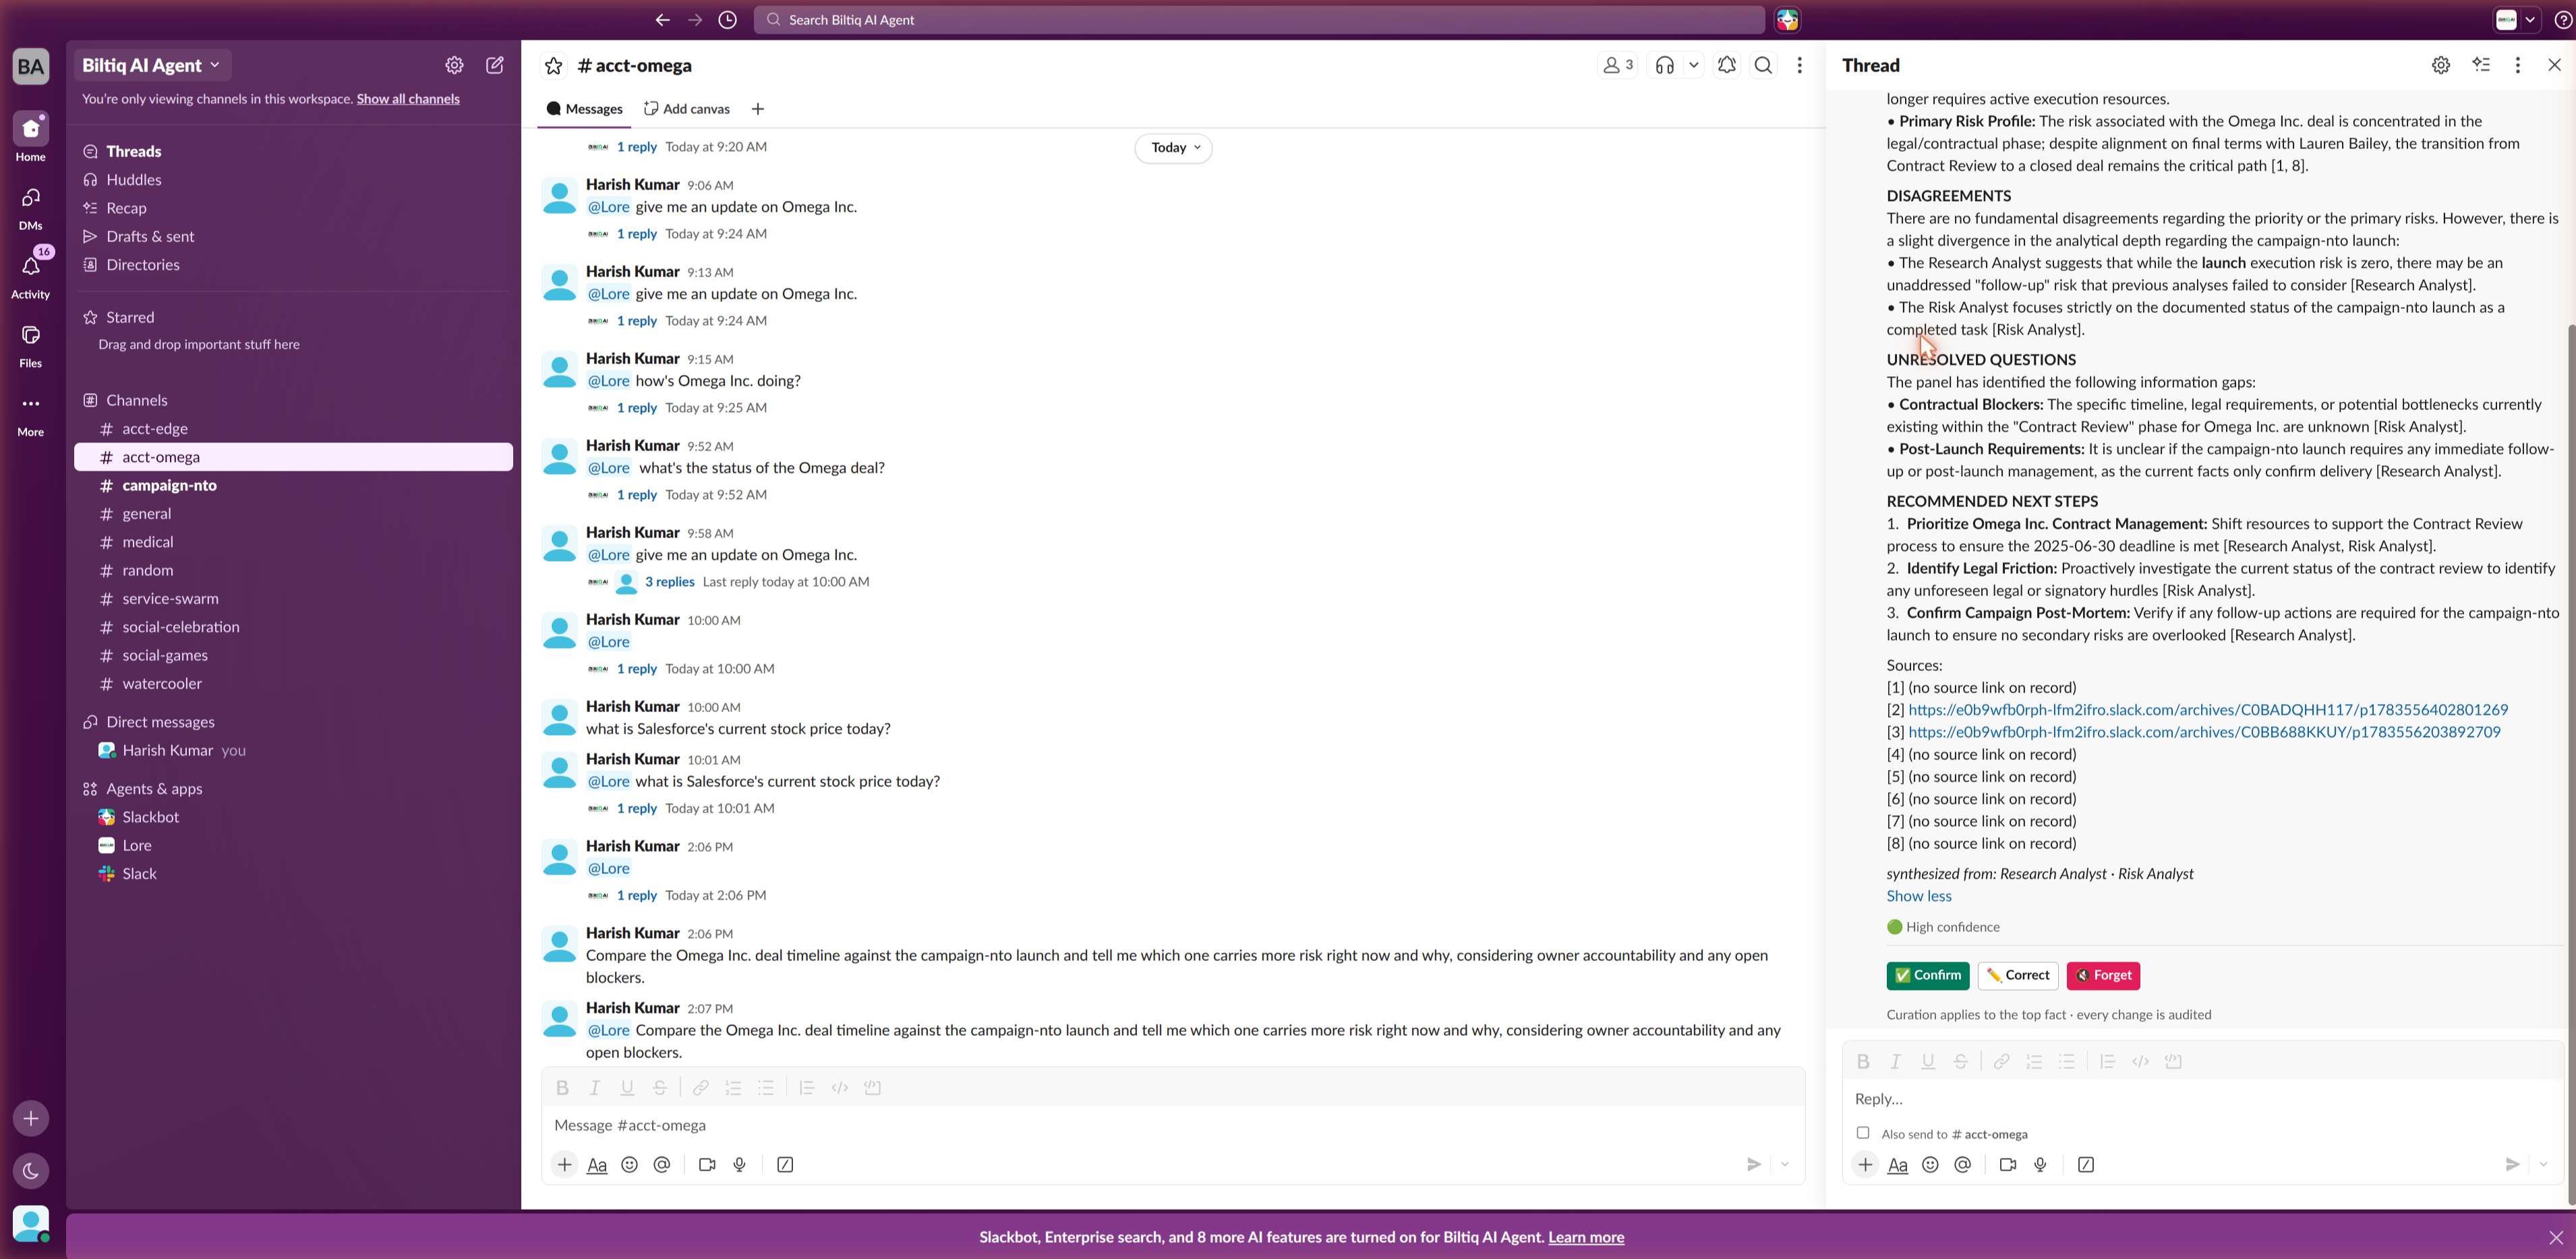View the 3 channel members
The width and height of the screenshot is (2576, 1259).
tap(1618, 65)
